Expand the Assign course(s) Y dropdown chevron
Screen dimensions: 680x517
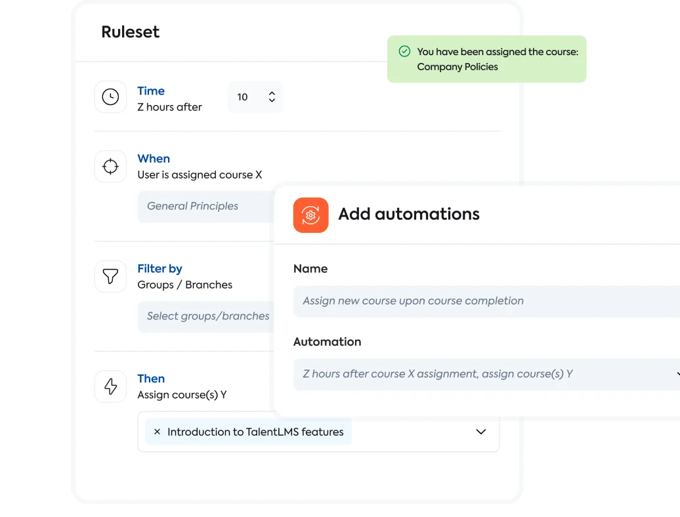pyautogui.click(x=480, y=432)
